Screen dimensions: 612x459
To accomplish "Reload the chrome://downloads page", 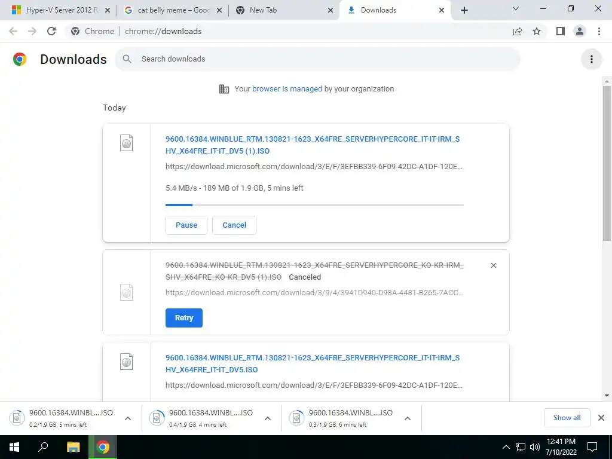I will [x=51, y=31].
